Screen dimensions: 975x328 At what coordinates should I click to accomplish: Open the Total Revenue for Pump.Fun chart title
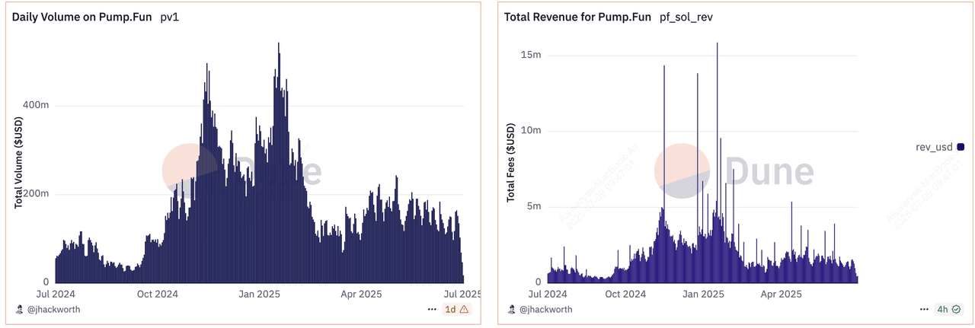pyautogui.click(x=578, y=17)
